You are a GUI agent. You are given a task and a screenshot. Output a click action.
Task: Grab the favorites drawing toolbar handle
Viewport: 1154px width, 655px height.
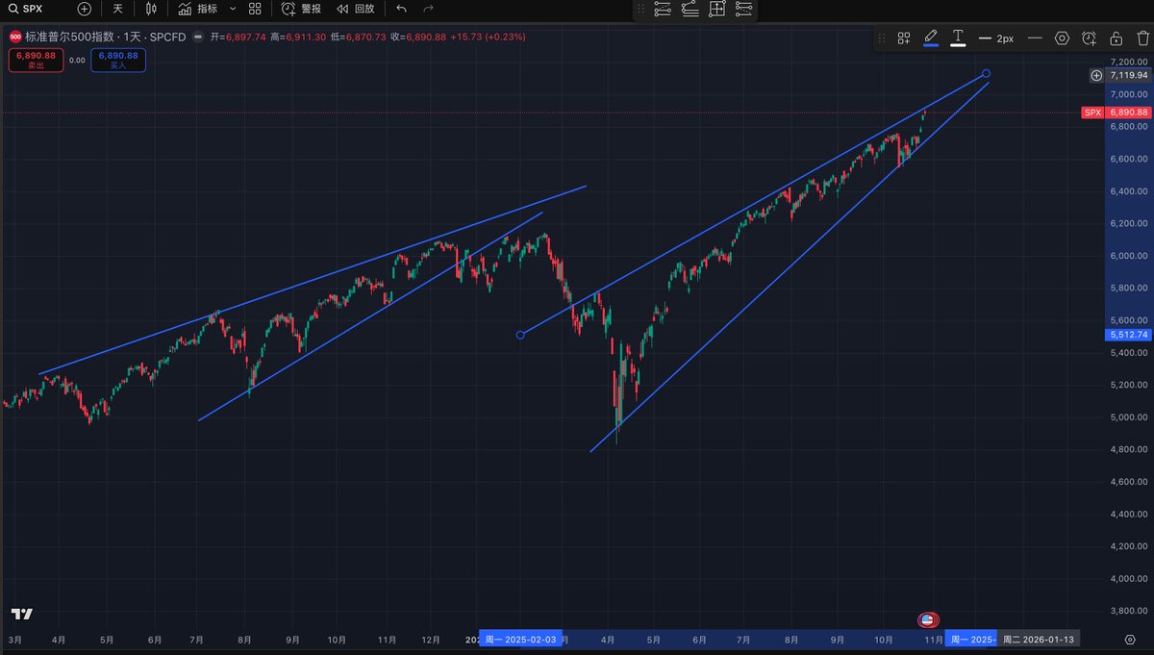pyautogui.click(x=641, y=10)
